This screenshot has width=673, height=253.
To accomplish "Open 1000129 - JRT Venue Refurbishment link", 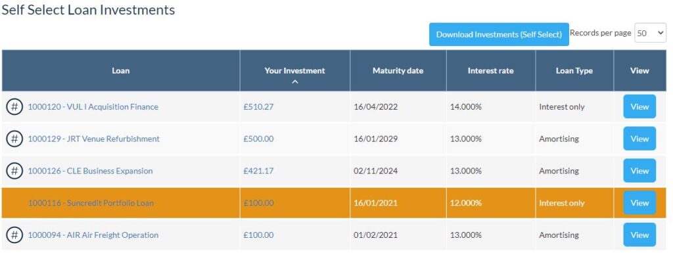I will coord(93,139).
